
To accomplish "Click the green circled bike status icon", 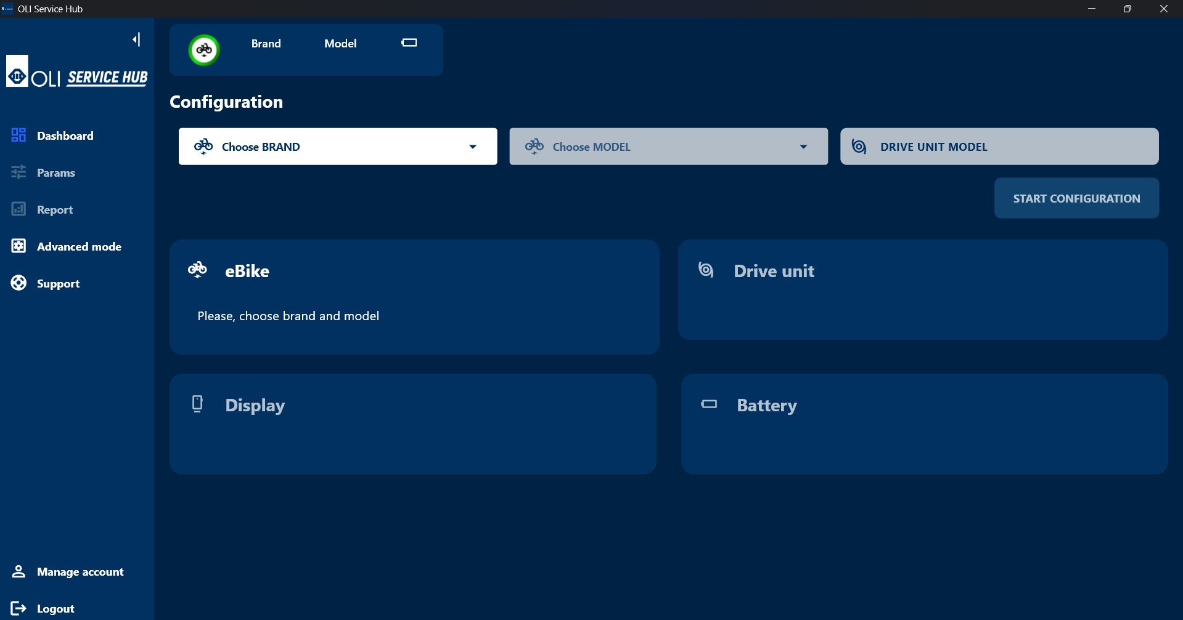I will (x=204, y=50).
